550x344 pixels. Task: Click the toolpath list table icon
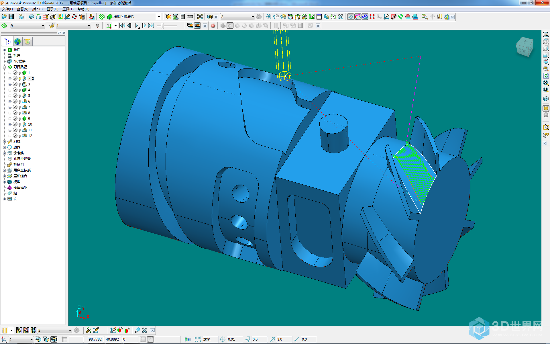point(319,17)
